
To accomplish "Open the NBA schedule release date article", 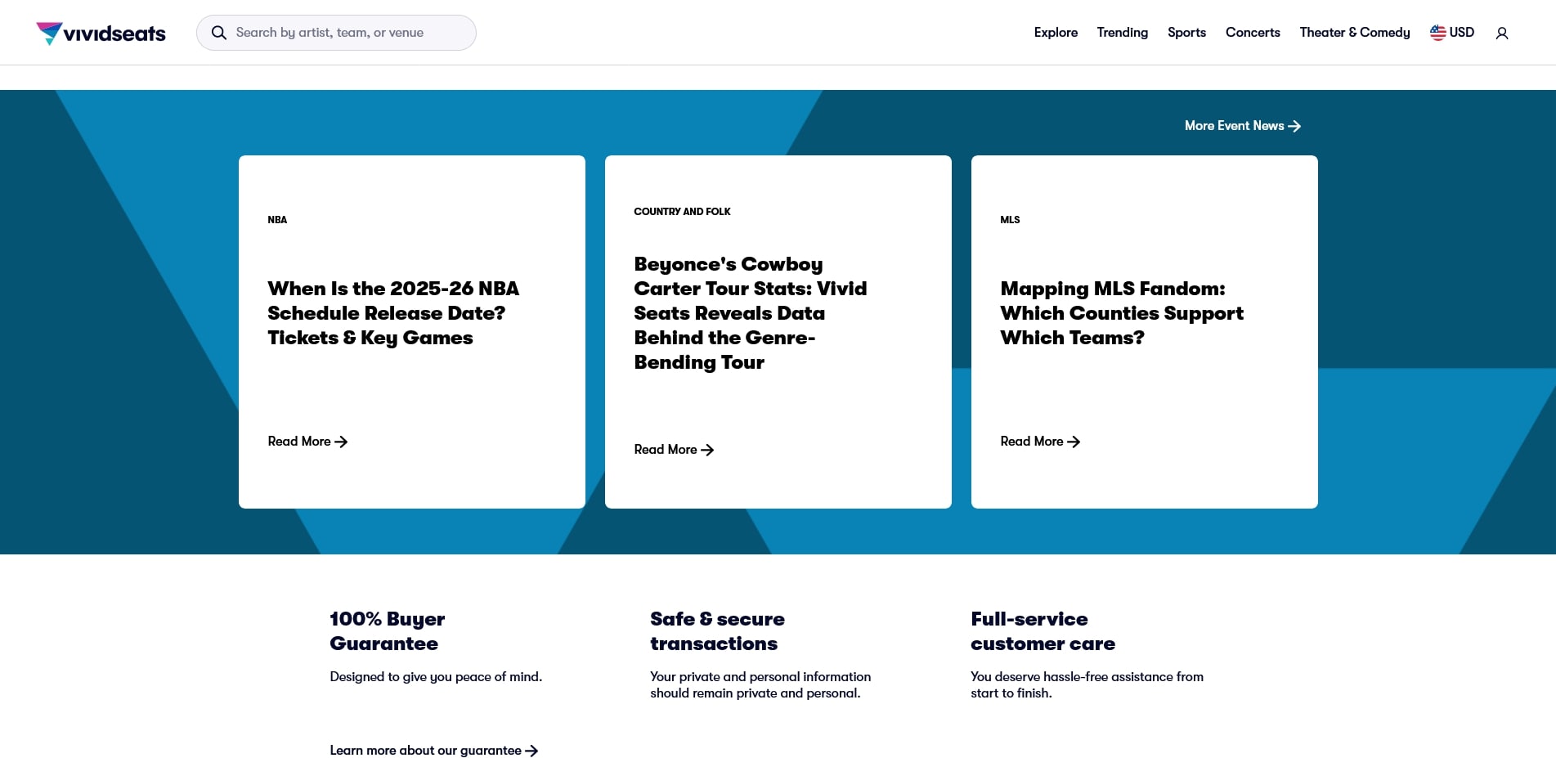I will tap(393, 313).
